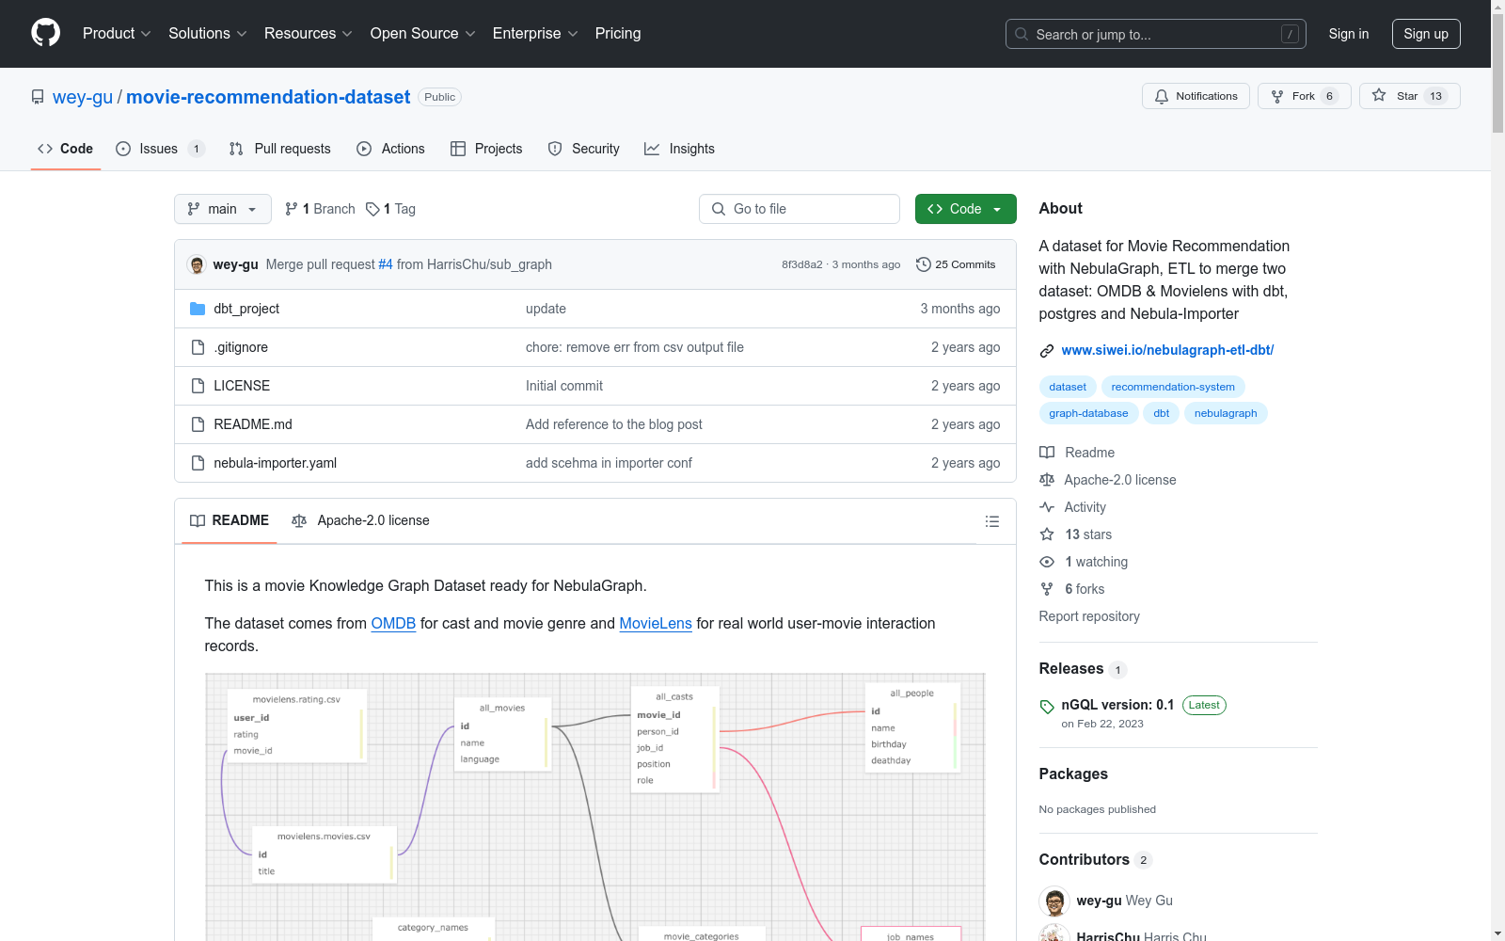1505x941 pixels.
Task: Click the Sign in link
Action: click(1349, 34)
